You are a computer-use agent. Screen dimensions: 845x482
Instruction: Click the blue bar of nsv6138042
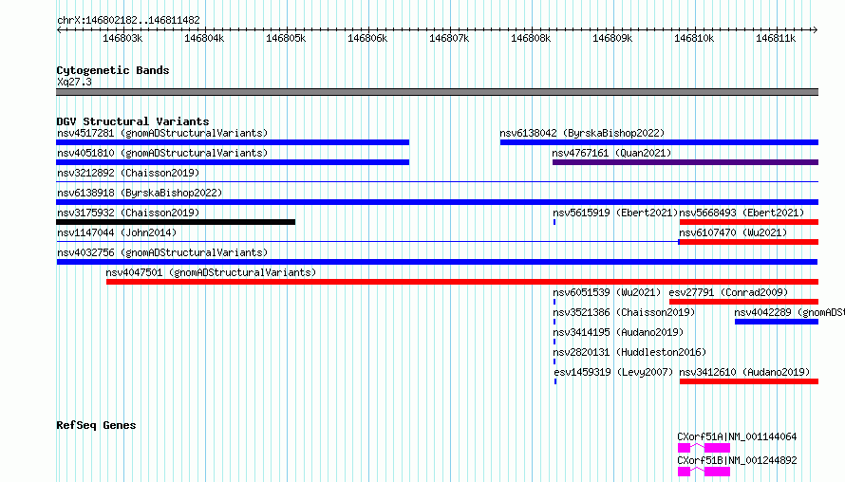pos(659,142)
